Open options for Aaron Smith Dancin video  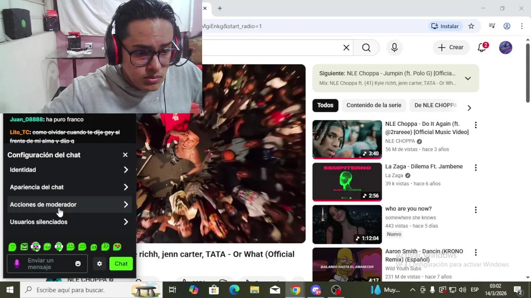point(476,252)
